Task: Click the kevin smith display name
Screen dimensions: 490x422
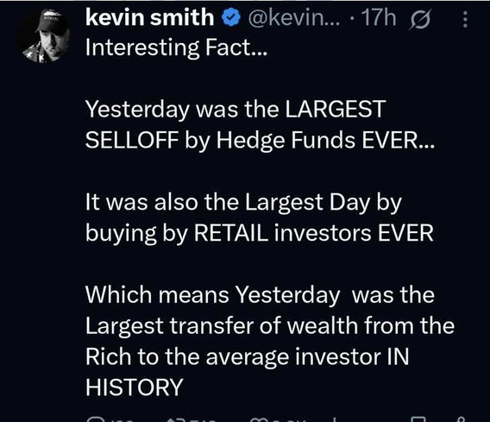Action: 150,17
